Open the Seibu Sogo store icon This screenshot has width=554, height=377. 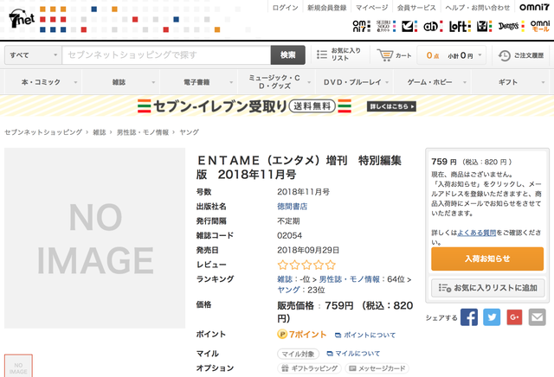(x=386, y=26)
